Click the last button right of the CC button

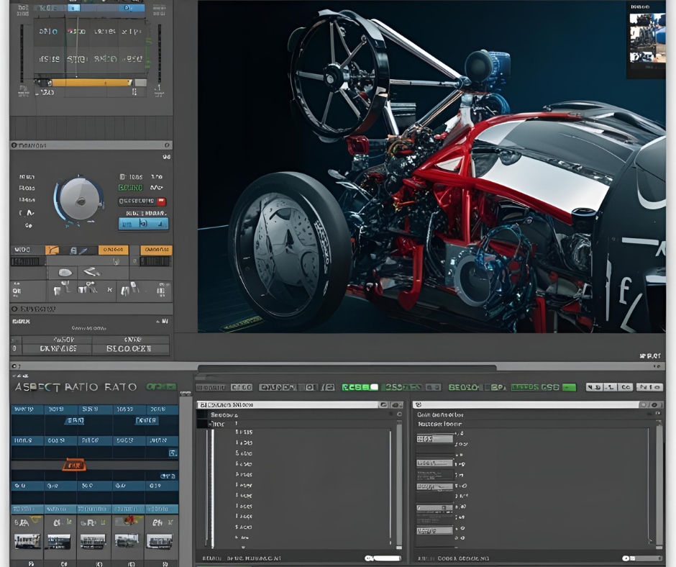649,388
